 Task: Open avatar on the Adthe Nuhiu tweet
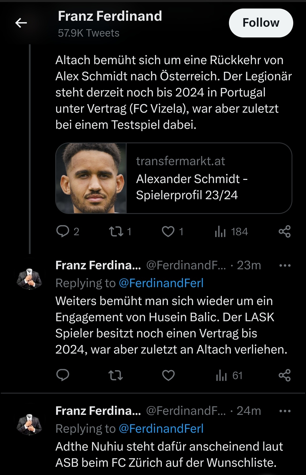click(x=29, y=424)
